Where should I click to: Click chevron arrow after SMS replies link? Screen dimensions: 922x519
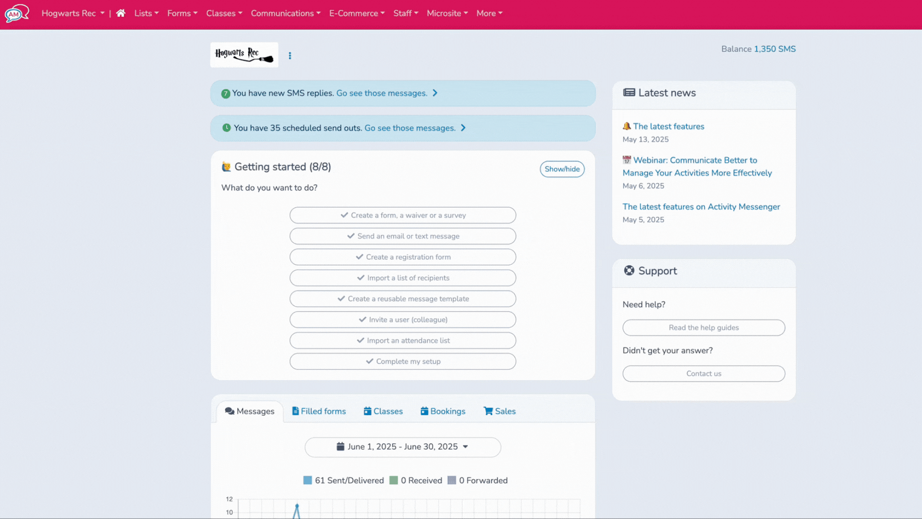(435, 93)
